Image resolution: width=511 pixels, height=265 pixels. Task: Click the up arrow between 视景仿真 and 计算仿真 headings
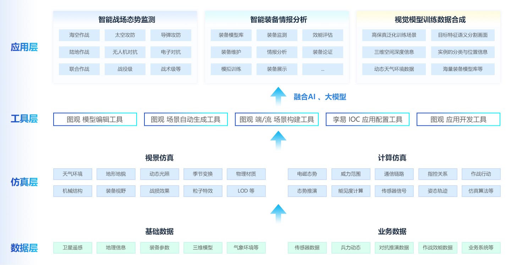tap(278, 140)
